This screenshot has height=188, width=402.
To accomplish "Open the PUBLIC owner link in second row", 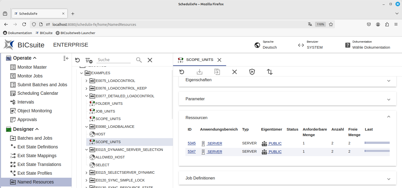I will click(275, 152).
